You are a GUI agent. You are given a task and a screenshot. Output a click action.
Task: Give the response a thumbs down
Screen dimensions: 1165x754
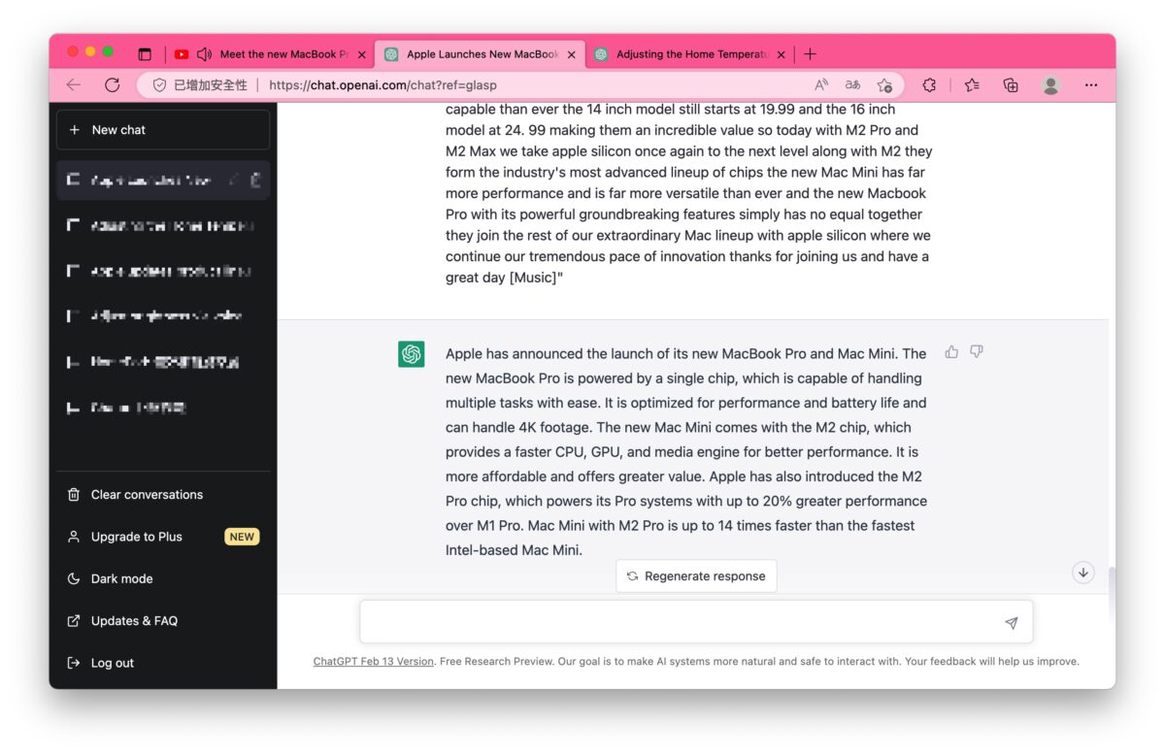click(x=977, y=352)
